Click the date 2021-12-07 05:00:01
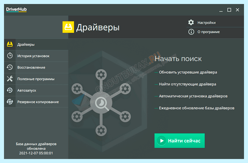Viewport: 248px width, 163px height. (x=36, y=153)
